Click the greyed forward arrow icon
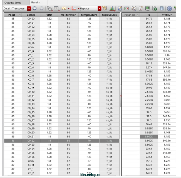Screen dimensions: 181x178 click(x=41, y=8)
